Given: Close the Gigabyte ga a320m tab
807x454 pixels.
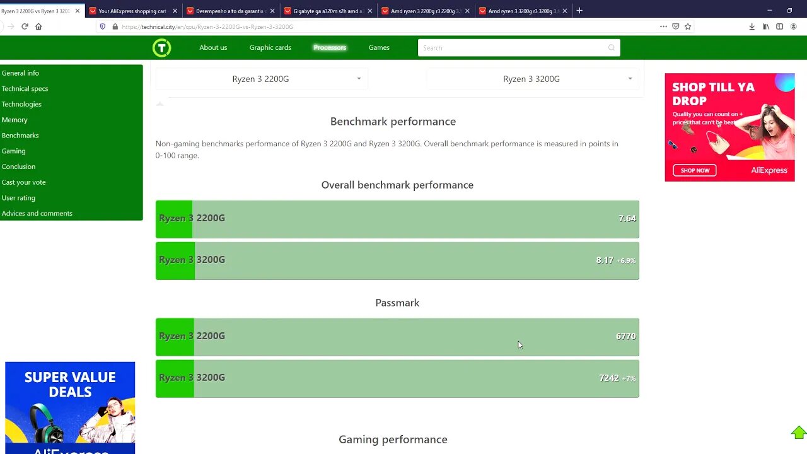Looking at the screenshot, I should 369,11.
